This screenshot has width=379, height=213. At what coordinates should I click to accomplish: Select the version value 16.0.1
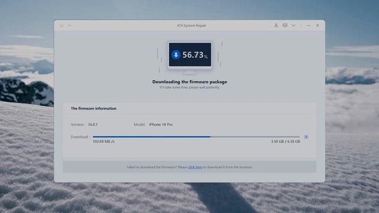click(x=93, y=125)
